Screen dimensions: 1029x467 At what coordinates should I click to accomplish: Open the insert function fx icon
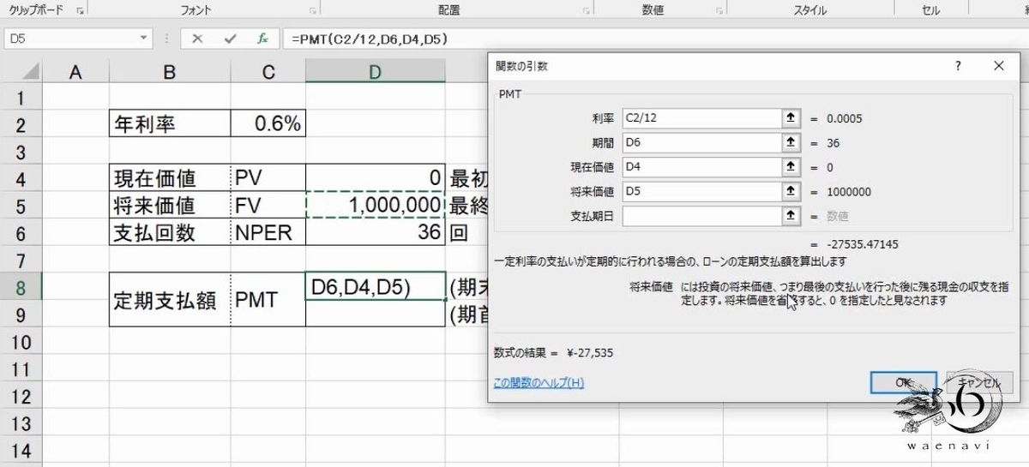(263, 39)
